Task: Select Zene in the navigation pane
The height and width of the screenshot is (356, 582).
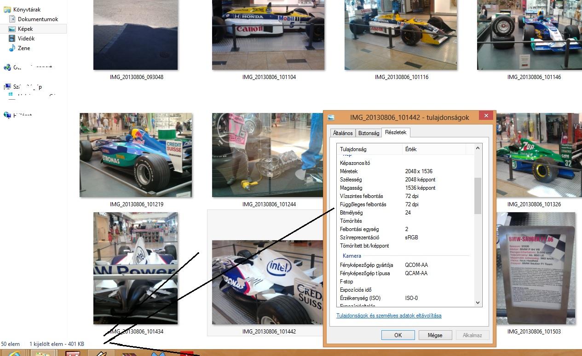Action: [24, 48]
